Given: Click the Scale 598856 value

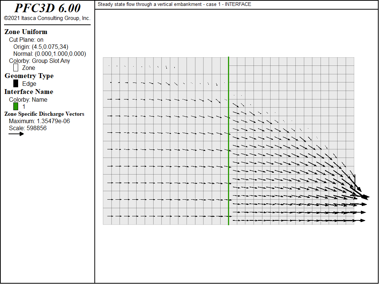Looking at the screenshot, I should tap(28, 128).
